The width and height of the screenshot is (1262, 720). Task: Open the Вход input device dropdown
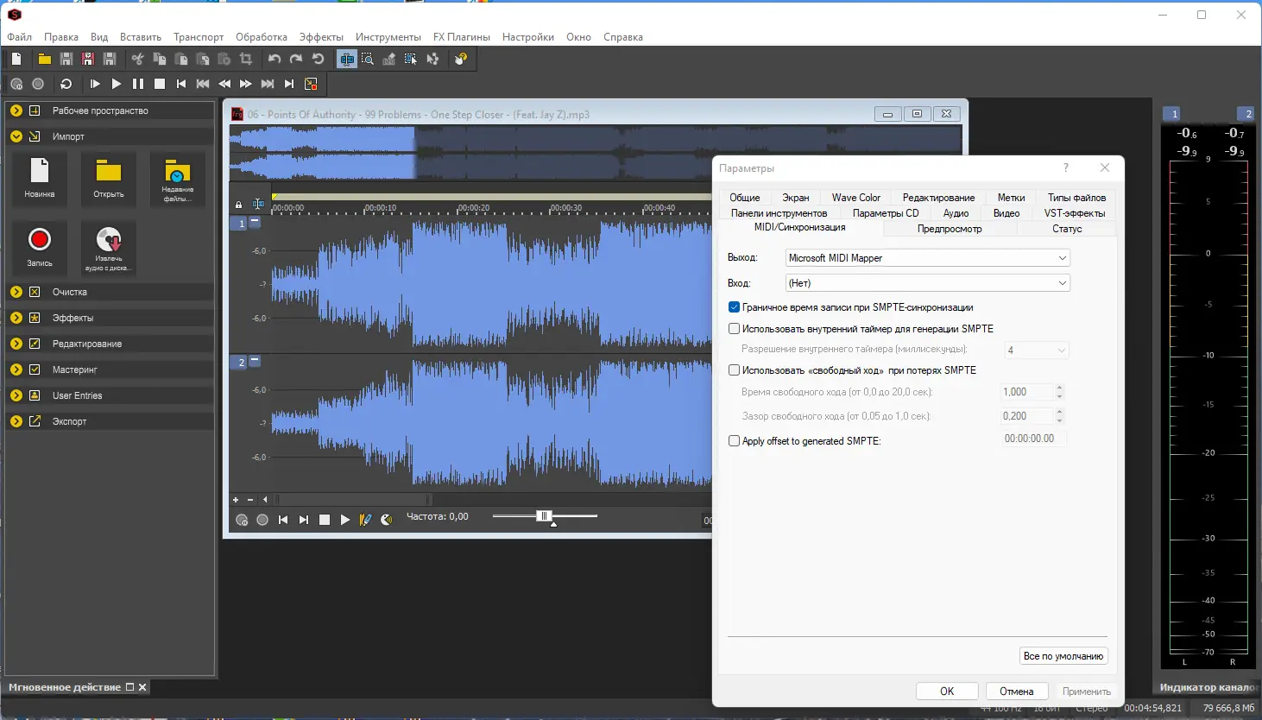coord(927,283)
